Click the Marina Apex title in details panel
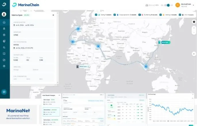 (17, 15)
